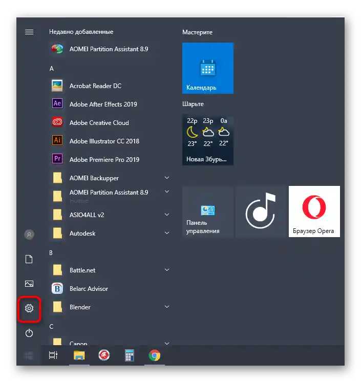Launch Google Chrome from the taskbar
361x382 pixels.
pos(155,355)
